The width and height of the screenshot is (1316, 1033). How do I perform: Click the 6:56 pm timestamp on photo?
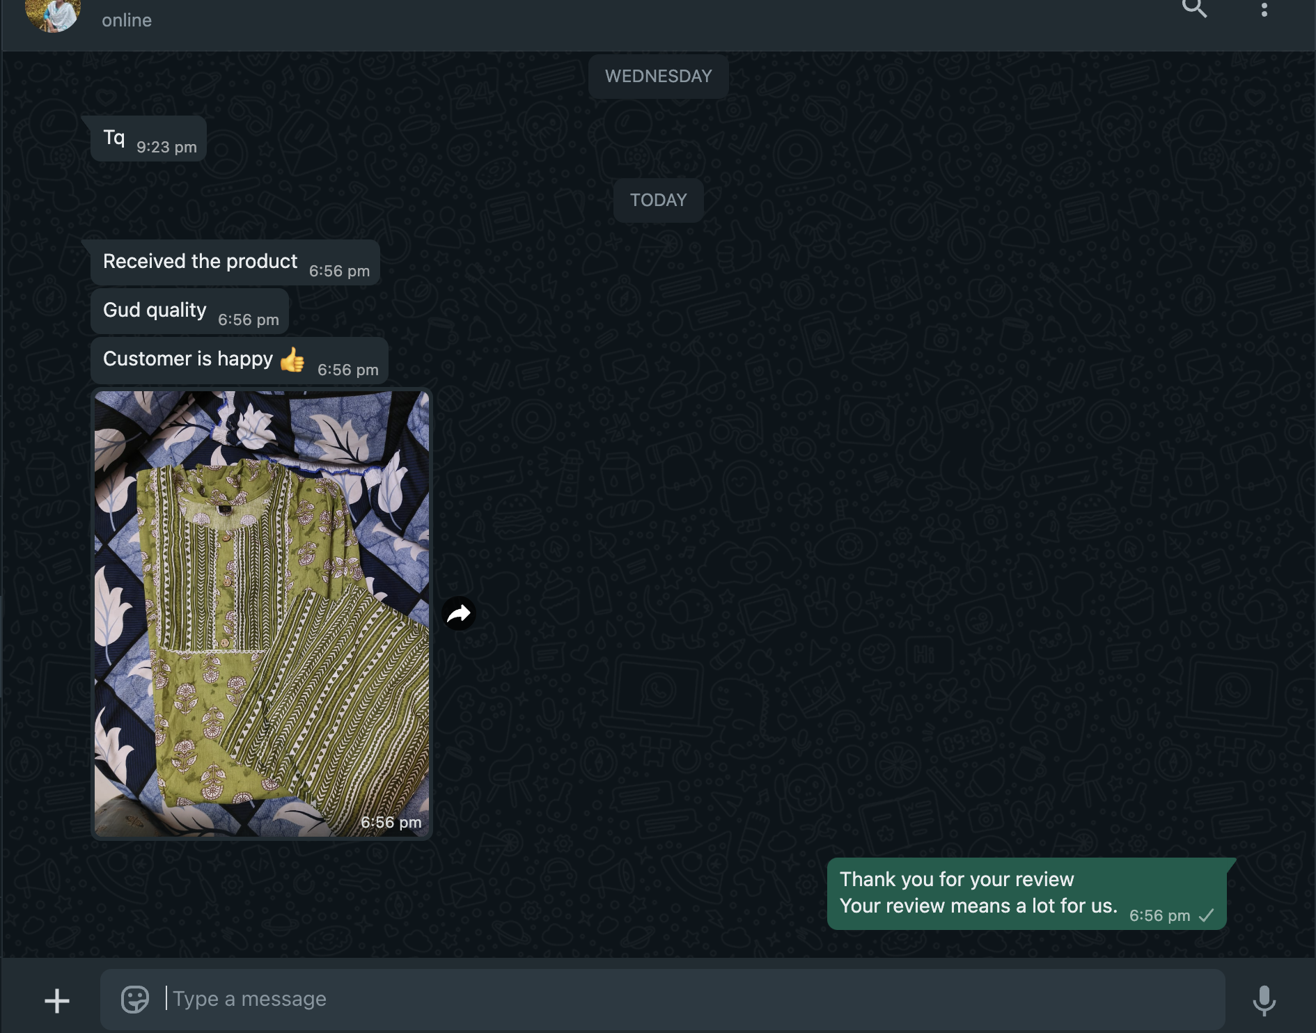(391, 822)
